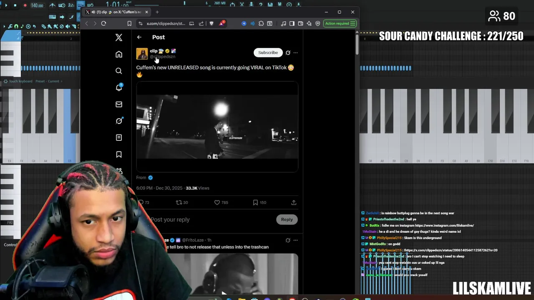Select the mute tool in piano roll
The image size is (534, 300).
pyautogui.click(x=68, y=27)
